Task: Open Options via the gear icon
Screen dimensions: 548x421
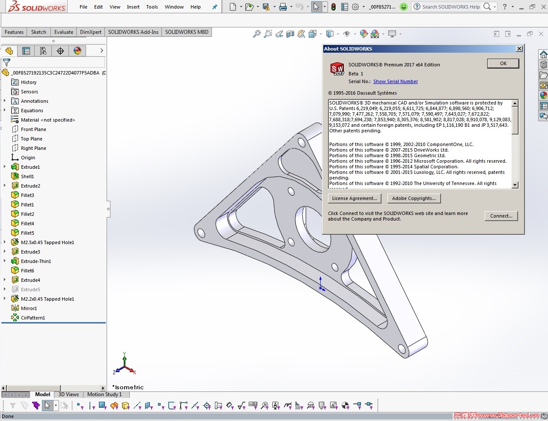Action: (x=355, y=7)
